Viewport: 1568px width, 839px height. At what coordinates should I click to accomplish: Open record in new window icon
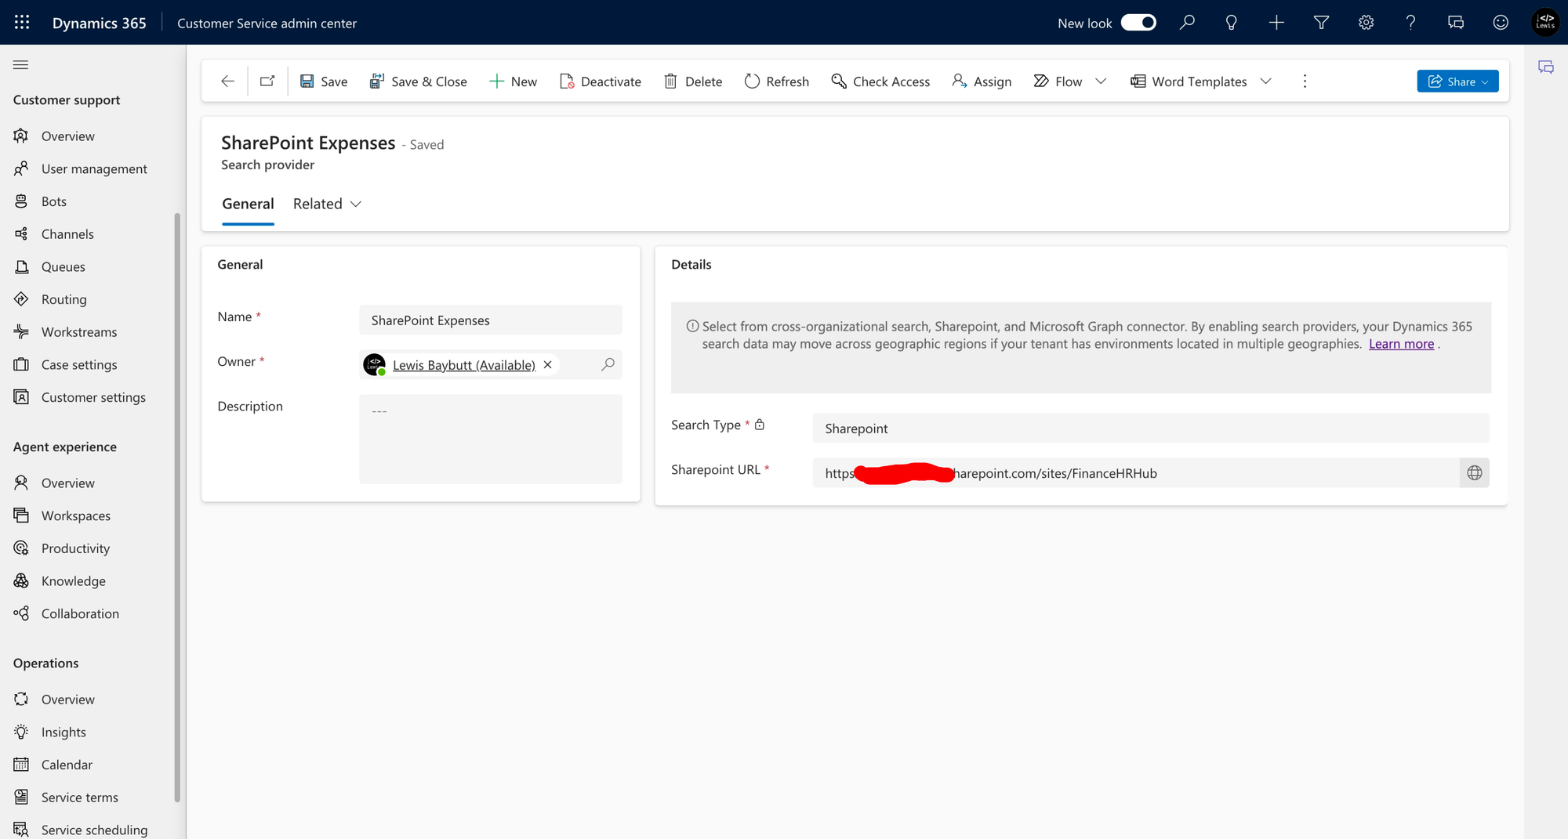(267, 81)
